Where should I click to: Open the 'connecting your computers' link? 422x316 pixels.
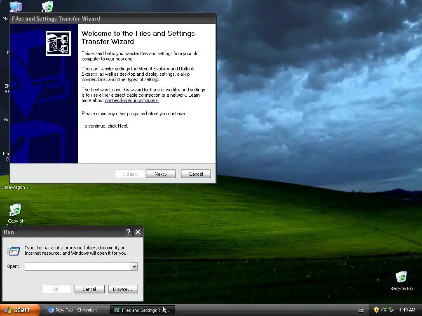click(131, 100)
